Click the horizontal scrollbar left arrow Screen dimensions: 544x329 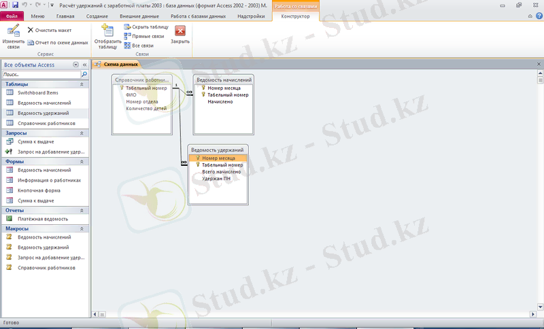pyautogui.click(x=95, y=314)
